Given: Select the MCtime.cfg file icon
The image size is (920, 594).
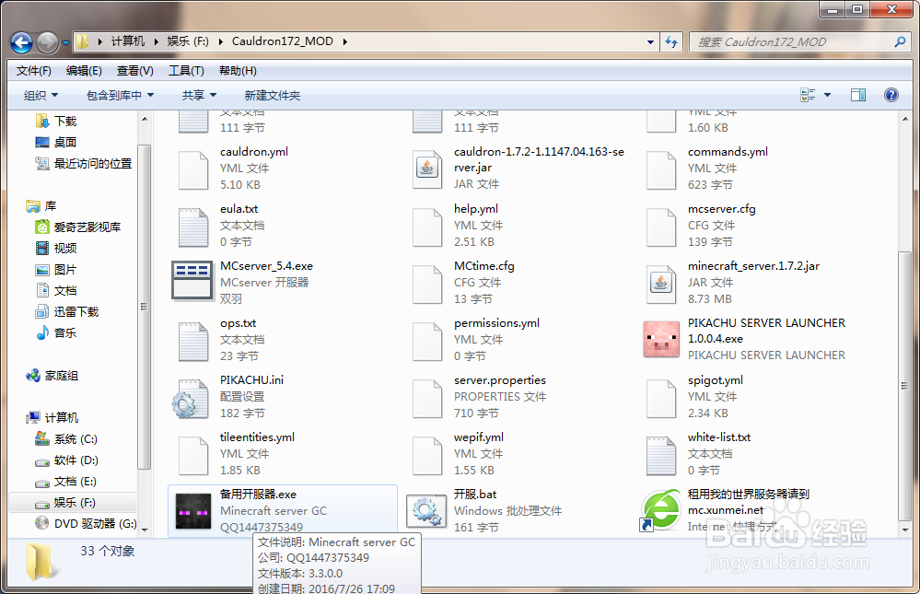Looking at the screenshot, I should pos(427,283).
